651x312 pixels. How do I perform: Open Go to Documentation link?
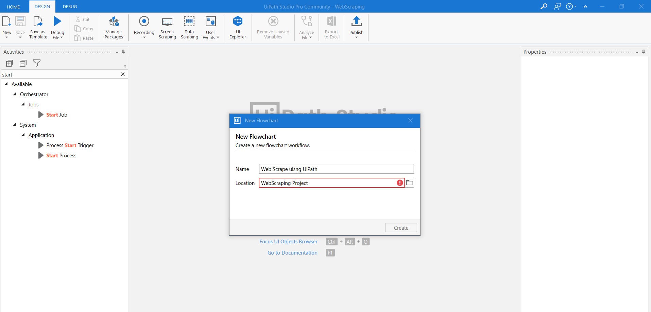click(292, 253)
